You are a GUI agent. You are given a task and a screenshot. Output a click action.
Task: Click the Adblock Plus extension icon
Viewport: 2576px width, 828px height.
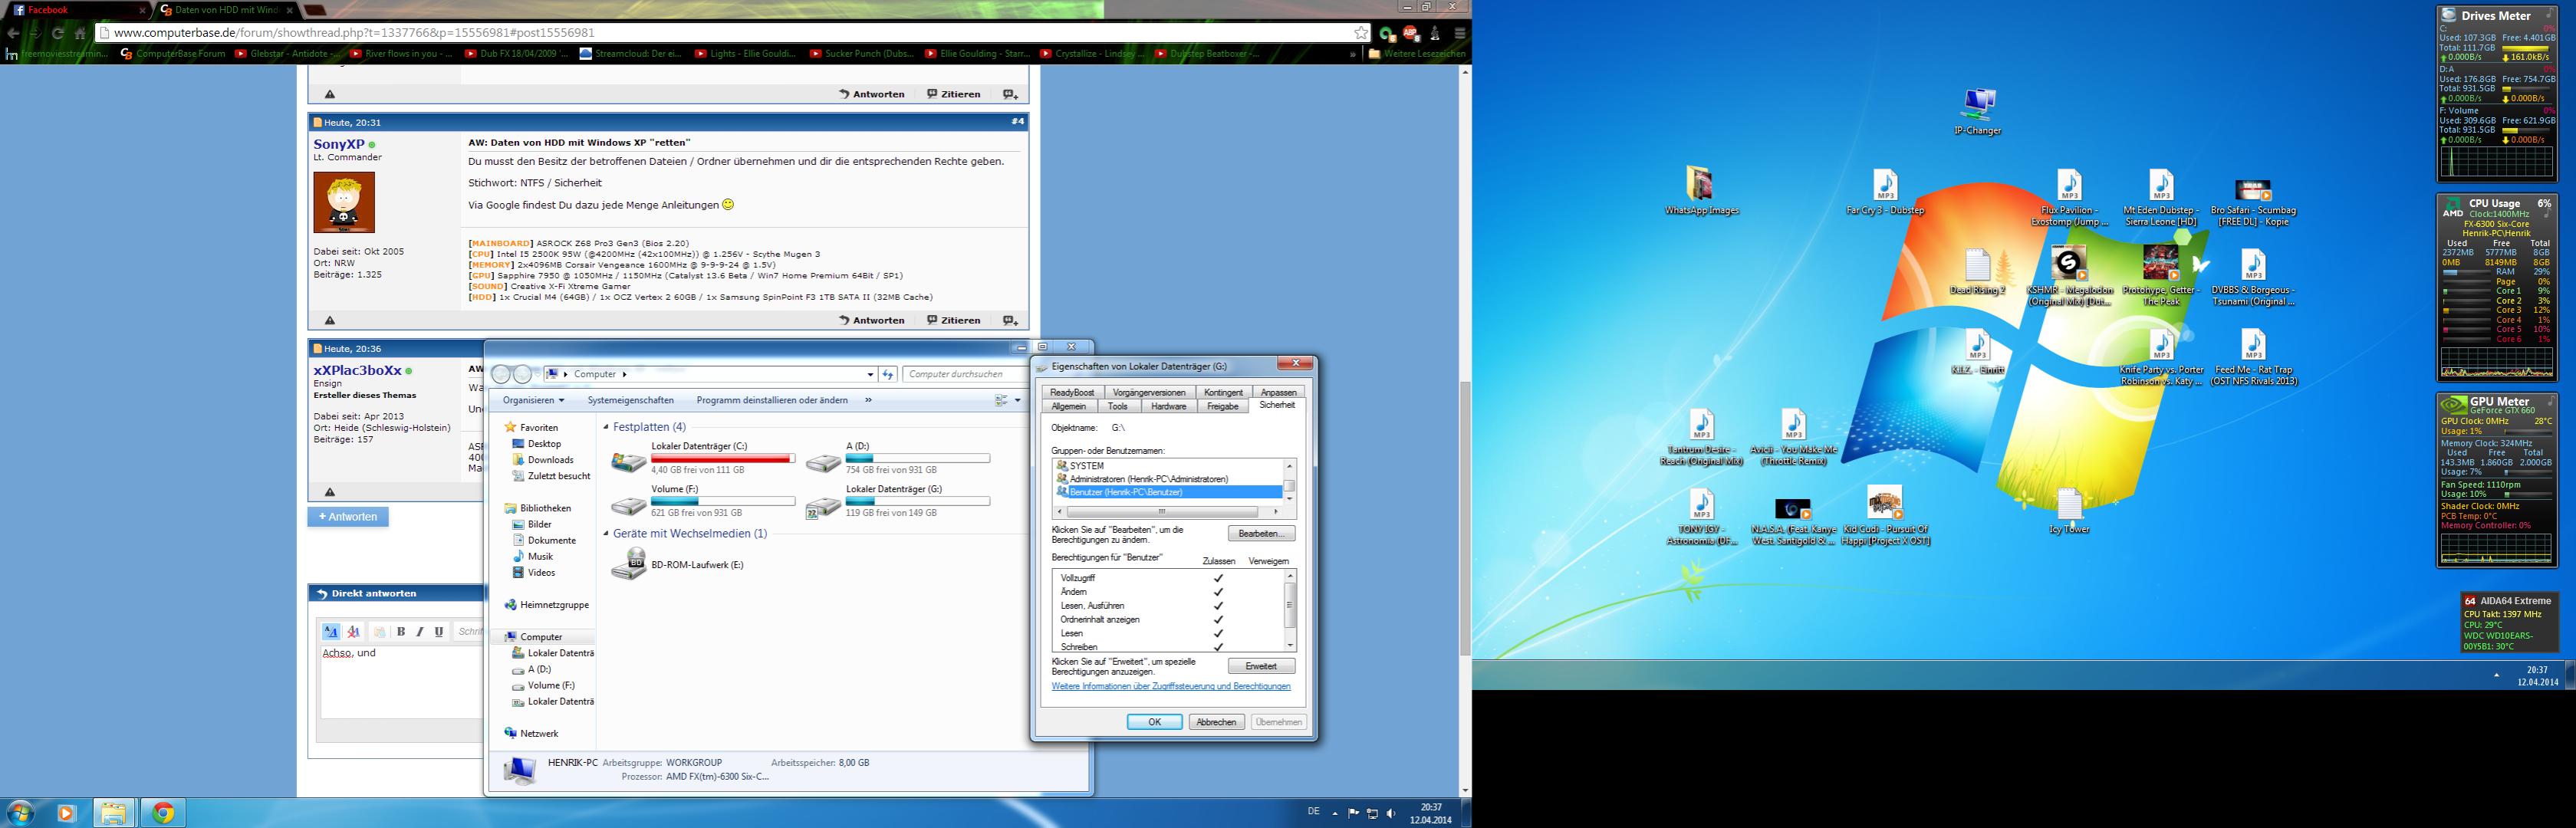point(1411,33)
